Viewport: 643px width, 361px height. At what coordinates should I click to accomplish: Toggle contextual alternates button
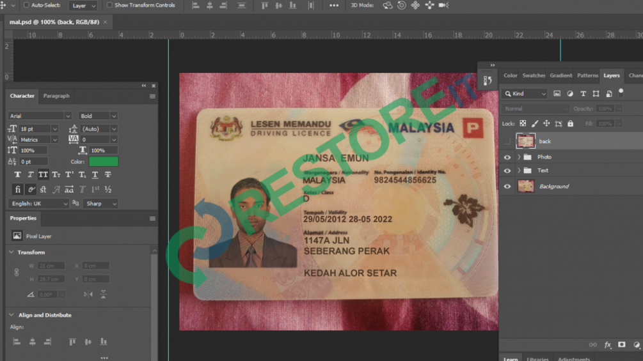pyautogui.click(x=31, y=190)
